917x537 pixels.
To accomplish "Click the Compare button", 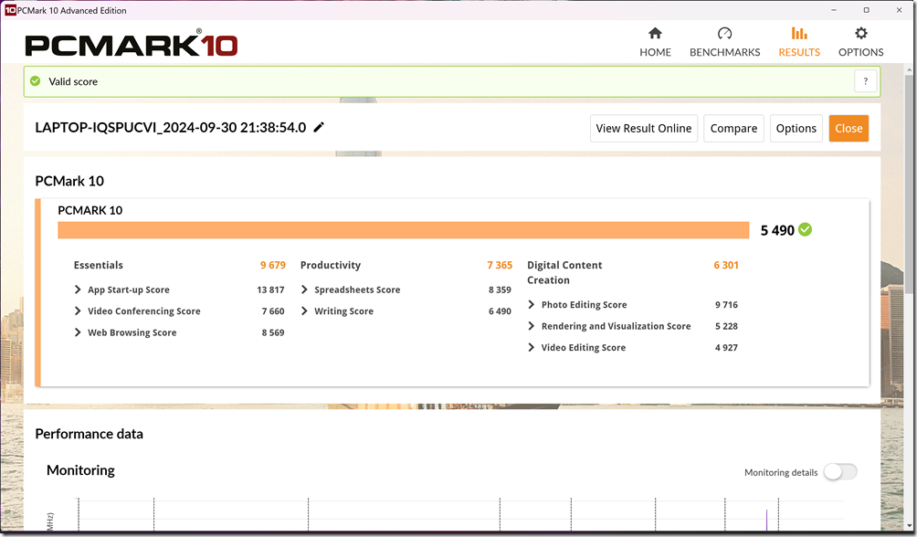I will click(733, 128).
